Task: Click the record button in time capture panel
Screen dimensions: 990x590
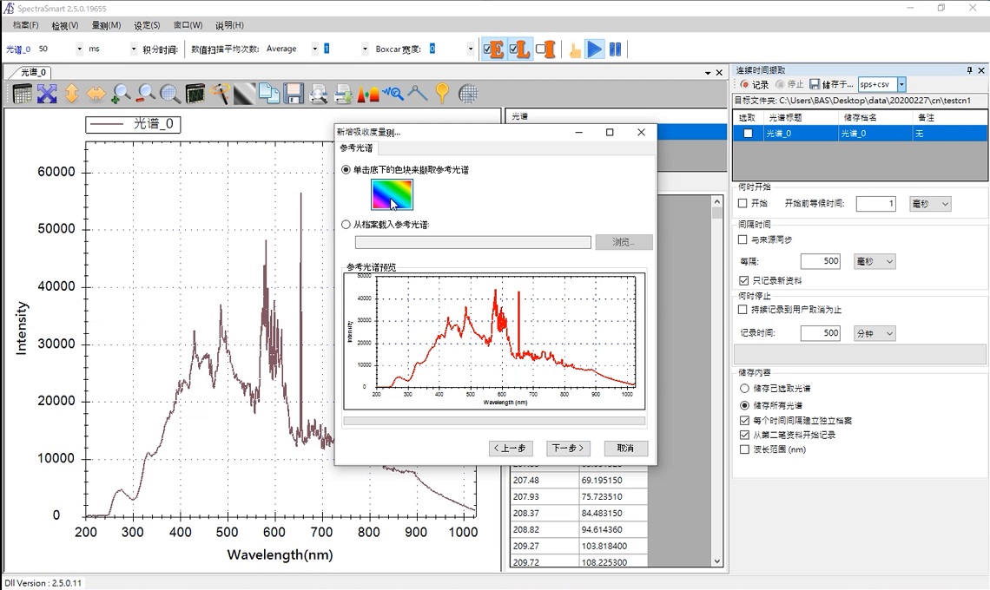Action: (755, 84)
